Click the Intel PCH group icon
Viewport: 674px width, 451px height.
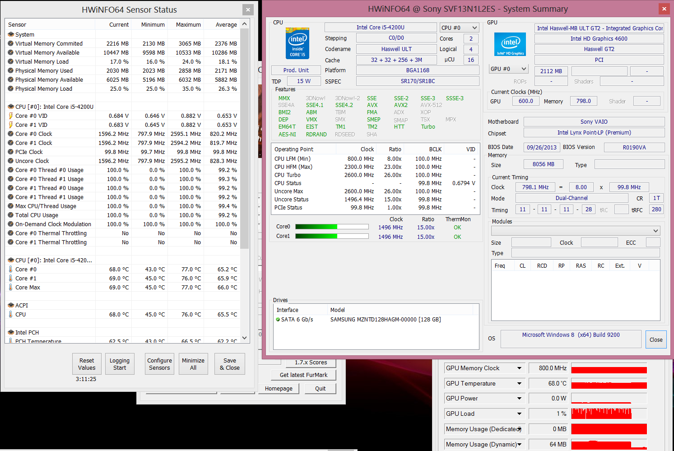[x=11, y=333]
